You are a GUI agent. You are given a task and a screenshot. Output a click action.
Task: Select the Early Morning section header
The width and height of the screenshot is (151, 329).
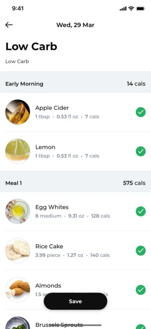click(76, 84)
